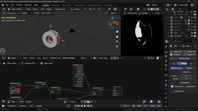Enable the unused collection checkbox
The image size is (198, 111).
tap(189, 27)
